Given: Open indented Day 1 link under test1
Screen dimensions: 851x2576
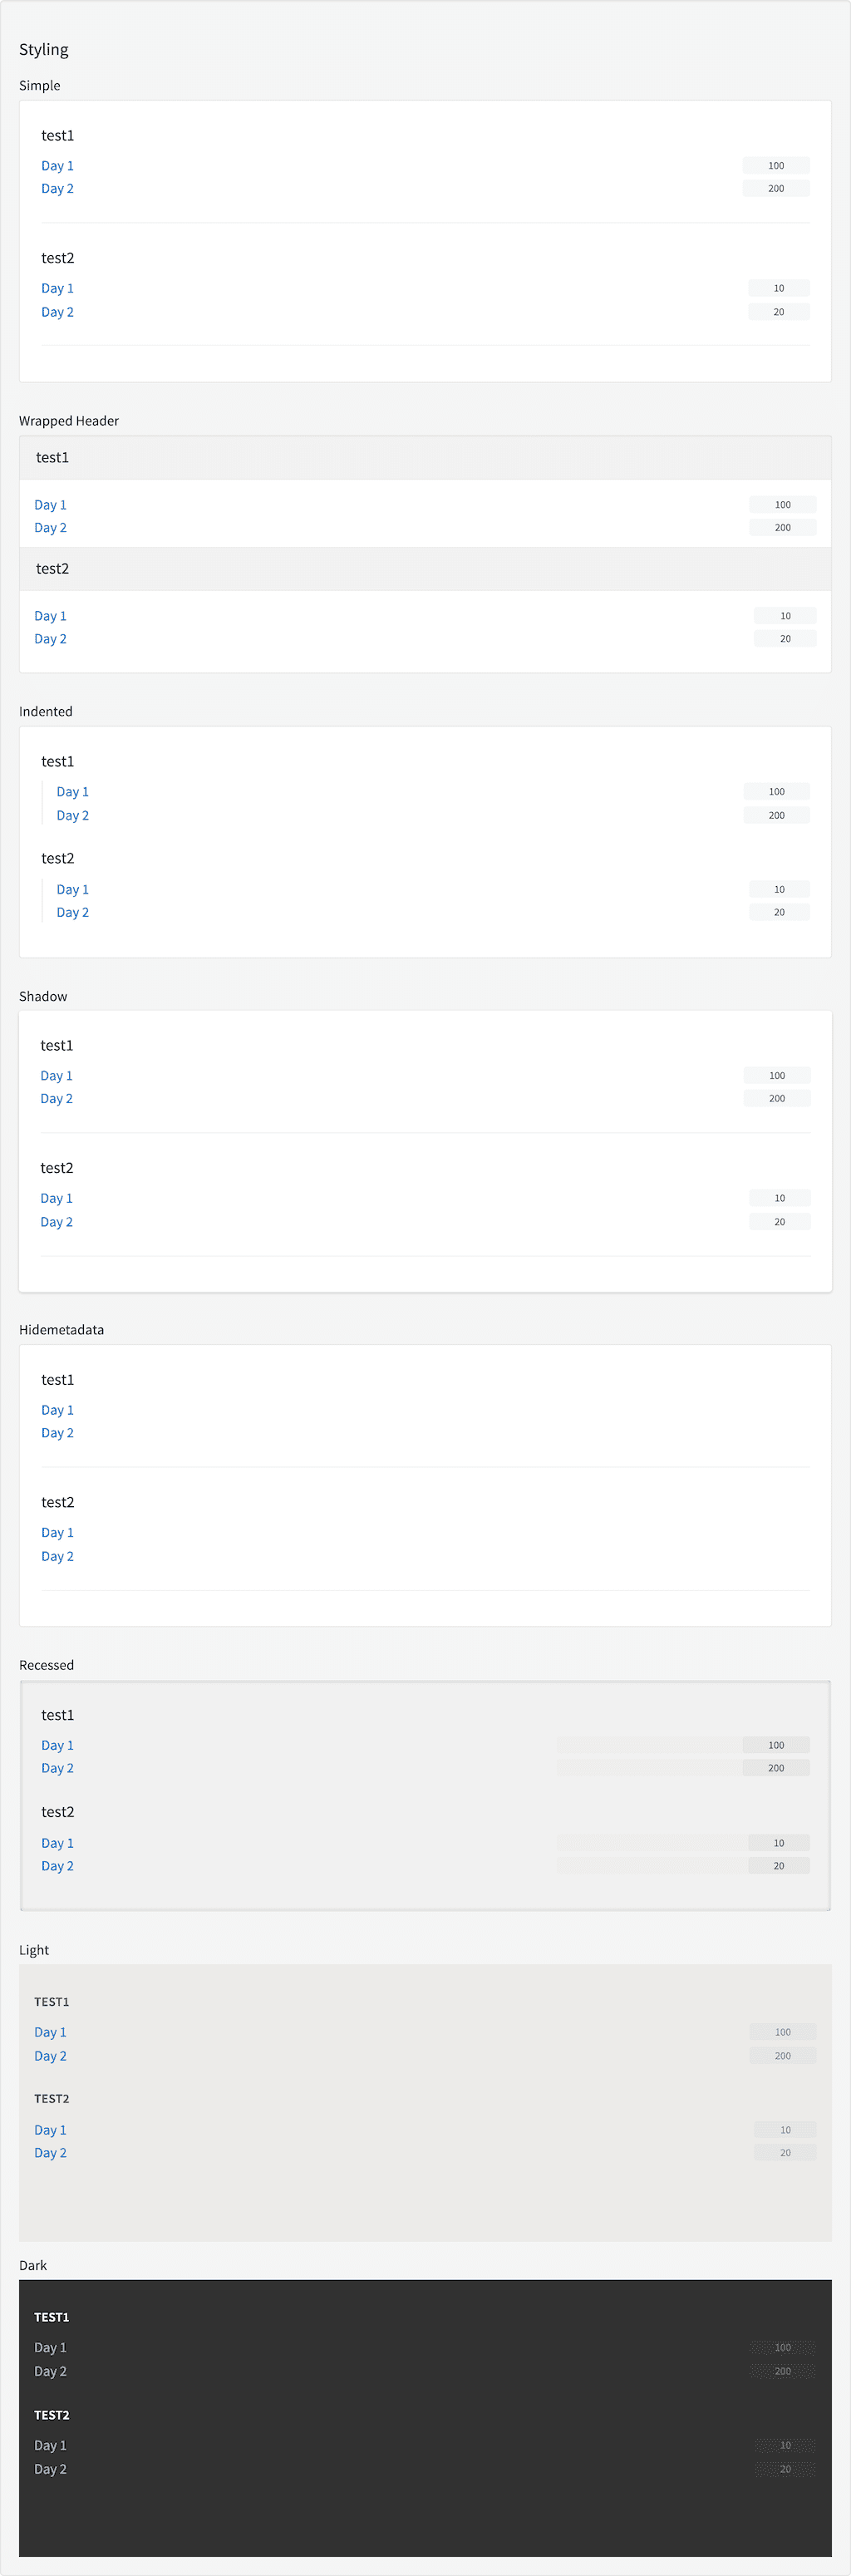Looking at the screenshot, I should click(x=72, y=792).
